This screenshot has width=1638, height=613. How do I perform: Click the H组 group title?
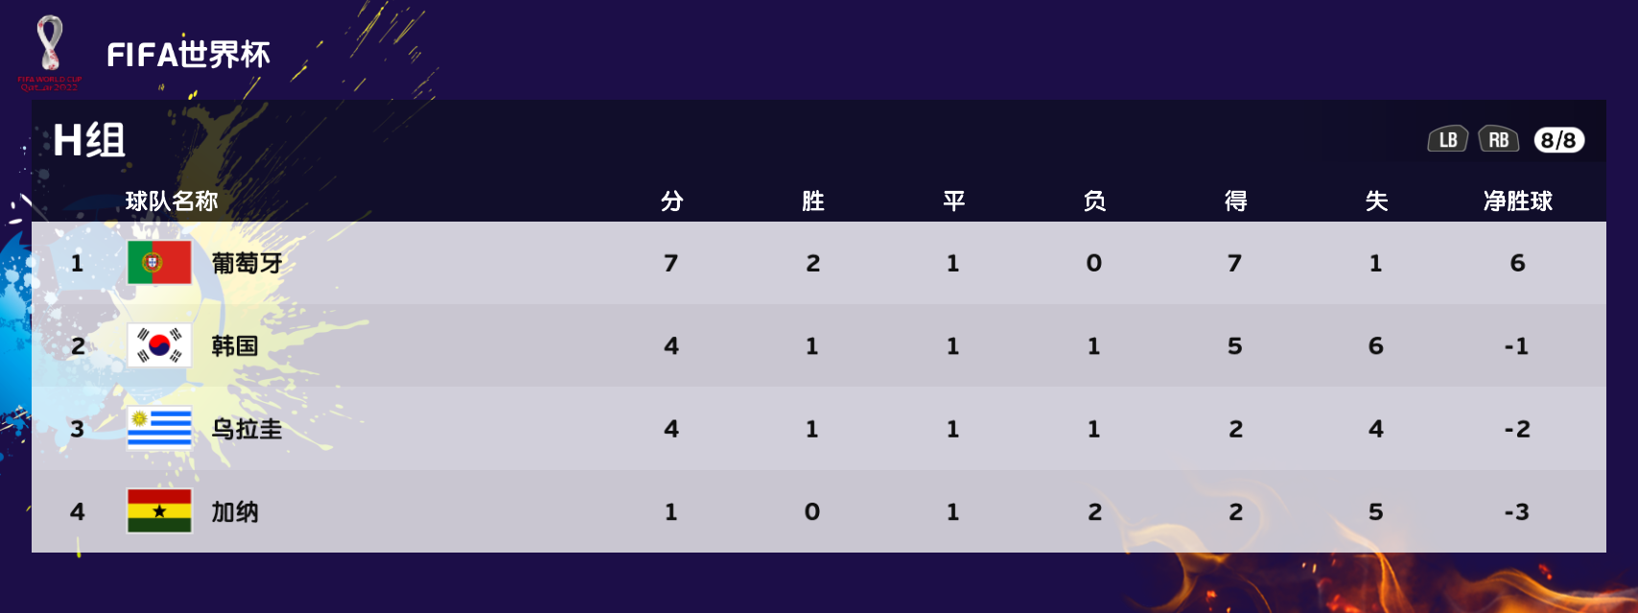[x=89, y=140]
